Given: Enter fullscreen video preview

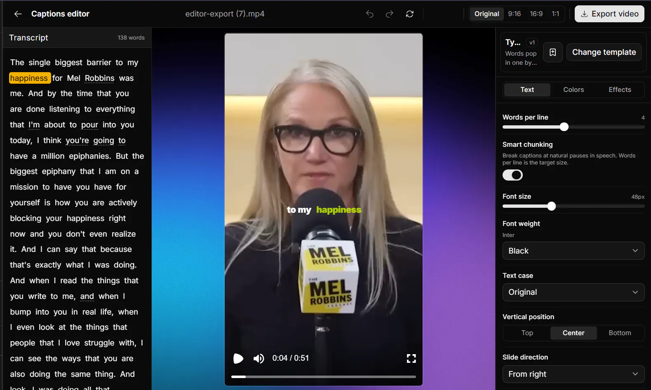Looking at the screenshot, I should click(411, 358).
